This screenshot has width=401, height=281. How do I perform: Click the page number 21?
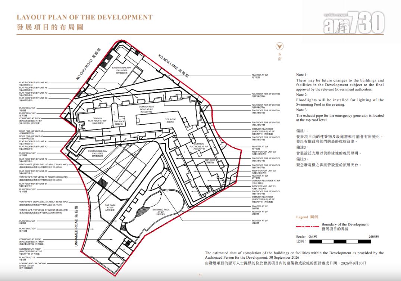[200, 275]
